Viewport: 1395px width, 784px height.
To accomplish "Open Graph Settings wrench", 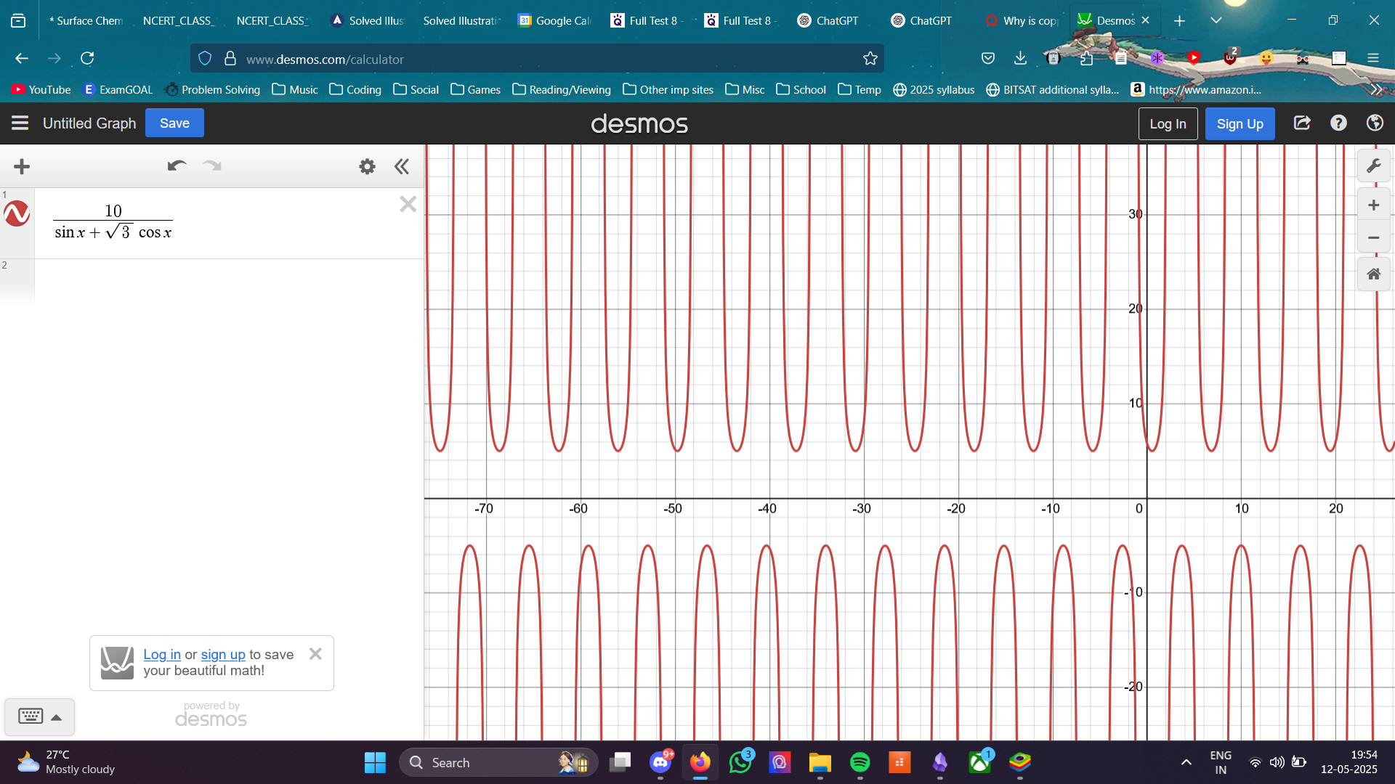I will pos(1373,166).
